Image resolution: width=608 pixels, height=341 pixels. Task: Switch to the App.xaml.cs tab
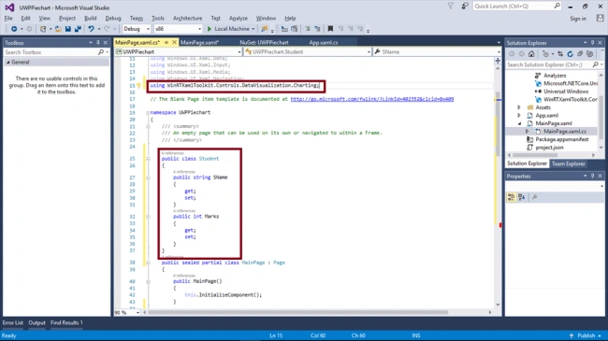coord(324,43)
